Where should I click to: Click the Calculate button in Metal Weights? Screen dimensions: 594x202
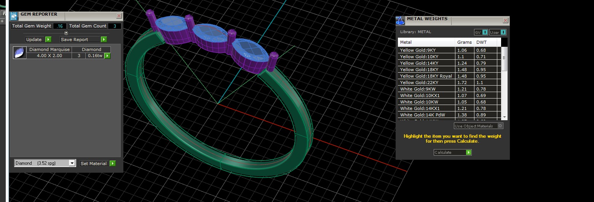[x=453, y=153]
